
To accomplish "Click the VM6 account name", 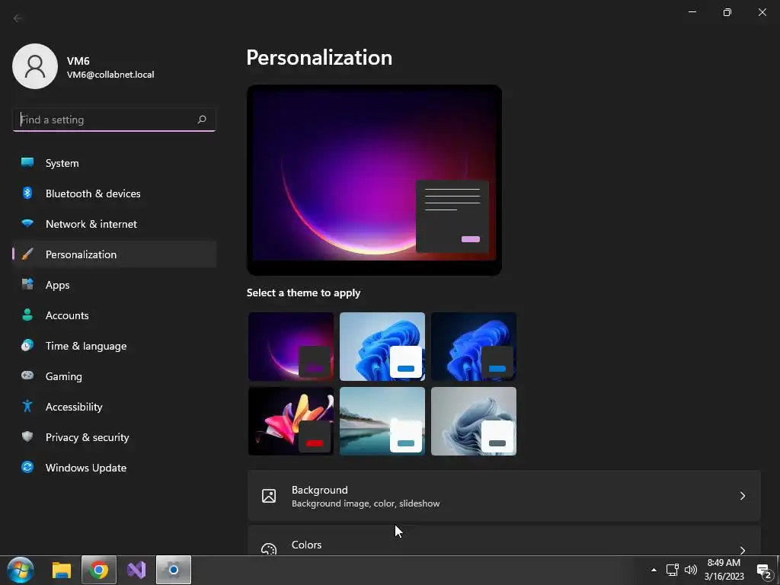I will (x=78, y=61).
